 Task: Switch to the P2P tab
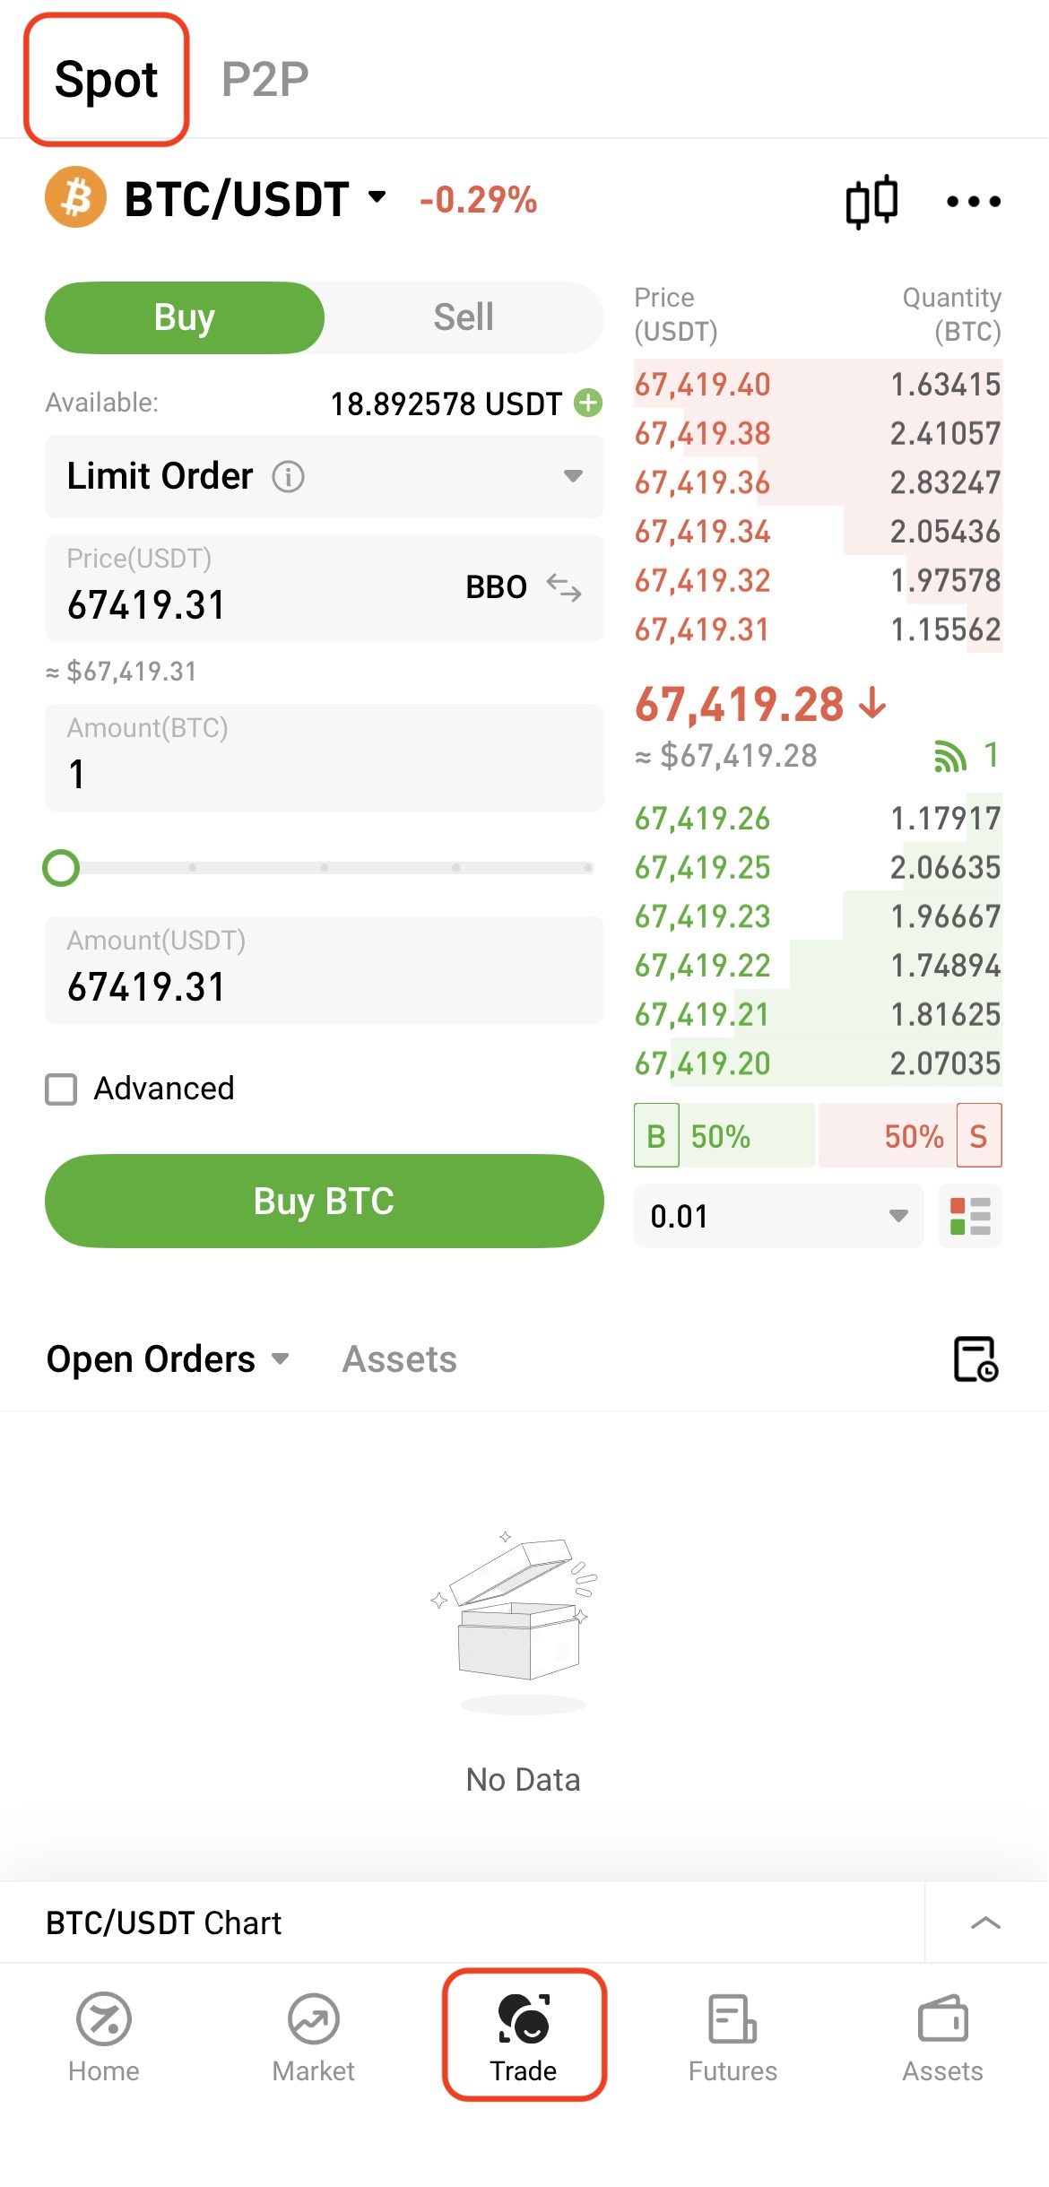point(264,79)
